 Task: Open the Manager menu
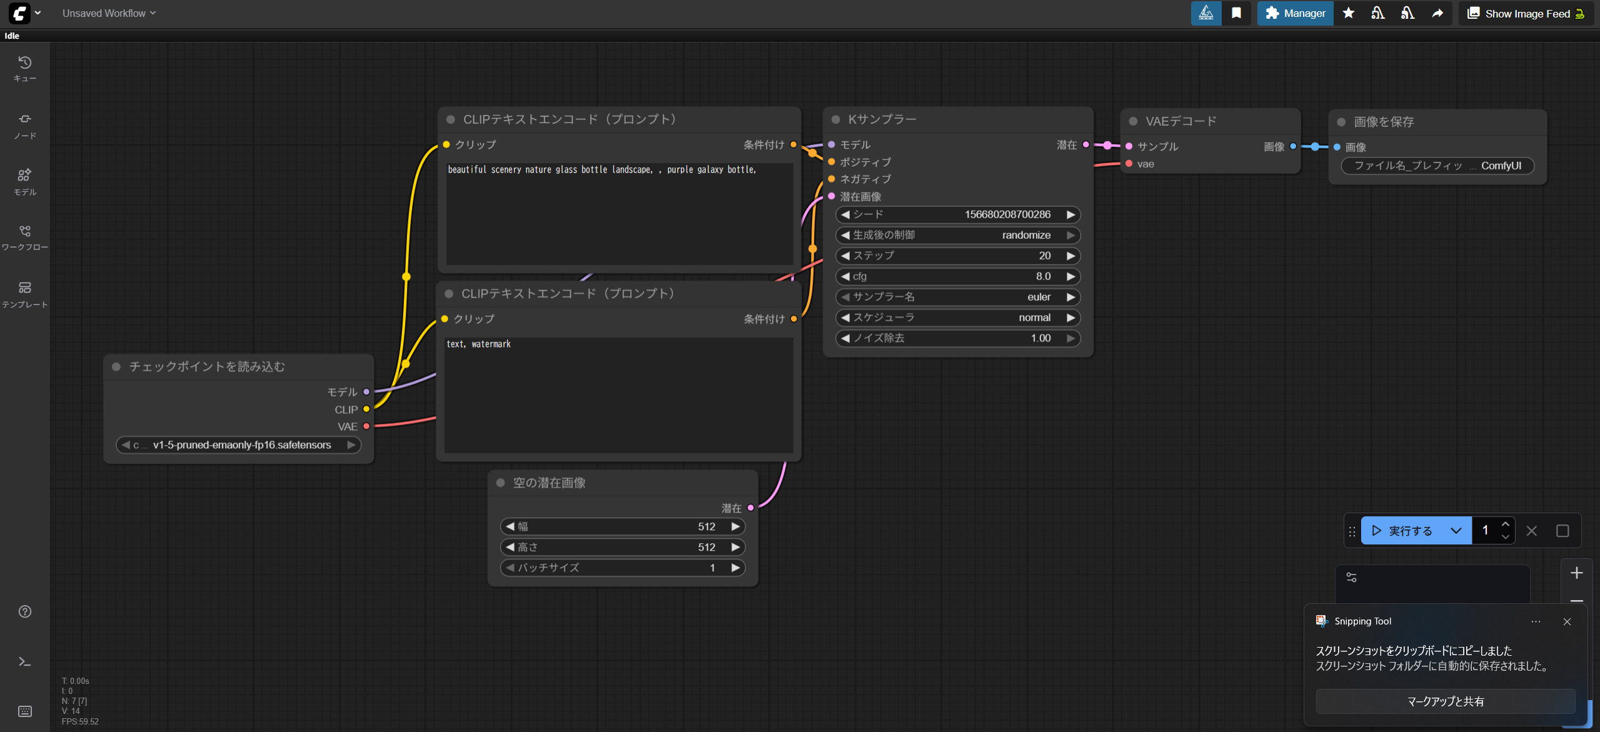tap(1295, 13)
